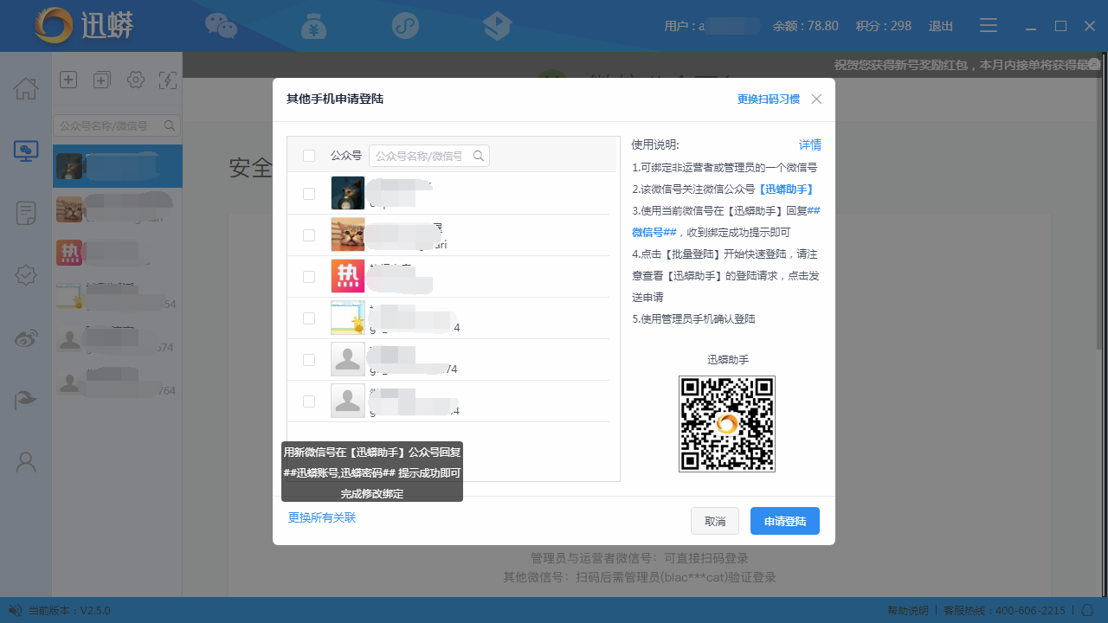Open the hamburger menu in the title bar

pyautogui.click(x=989, y=26)
